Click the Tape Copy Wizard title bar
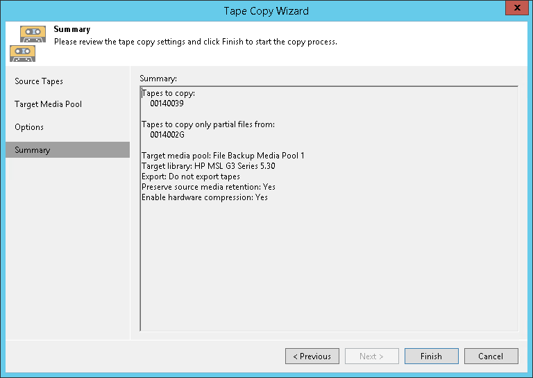This screenshot has width=533, height=378. 266,10
